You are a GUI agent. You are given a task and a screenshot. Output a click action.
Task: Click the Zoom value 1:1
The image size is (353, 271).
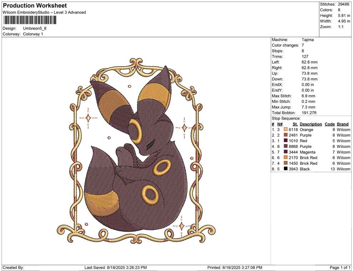pyautogui.click(x=341, y=27)
